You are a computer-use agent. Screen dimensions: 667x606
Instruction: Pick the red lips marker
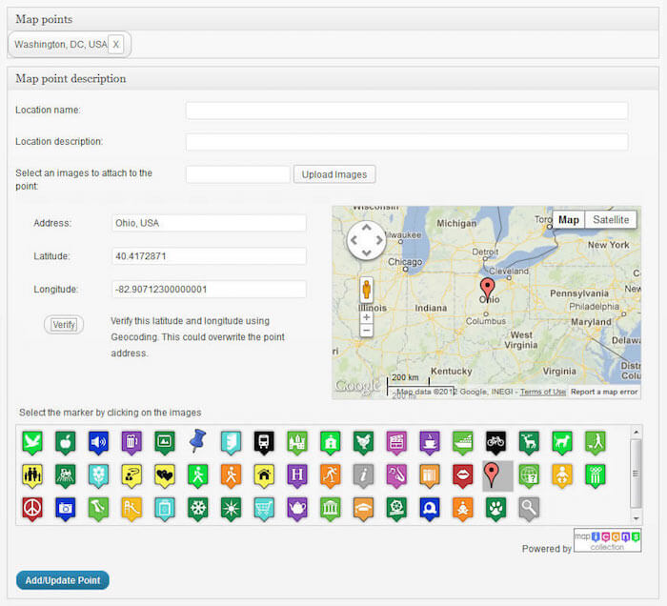[x=463, y=475]
